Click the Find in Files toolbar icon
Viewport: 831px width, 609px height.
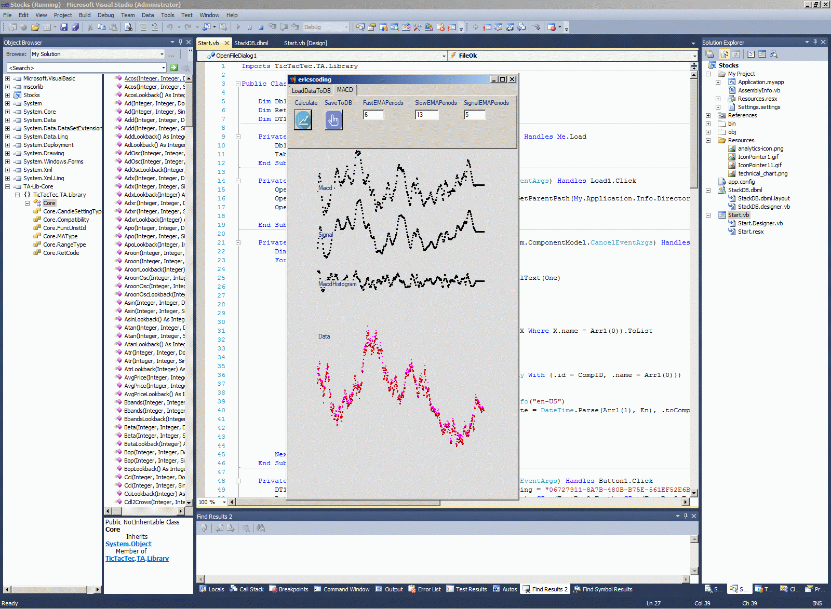pos(128,27)
